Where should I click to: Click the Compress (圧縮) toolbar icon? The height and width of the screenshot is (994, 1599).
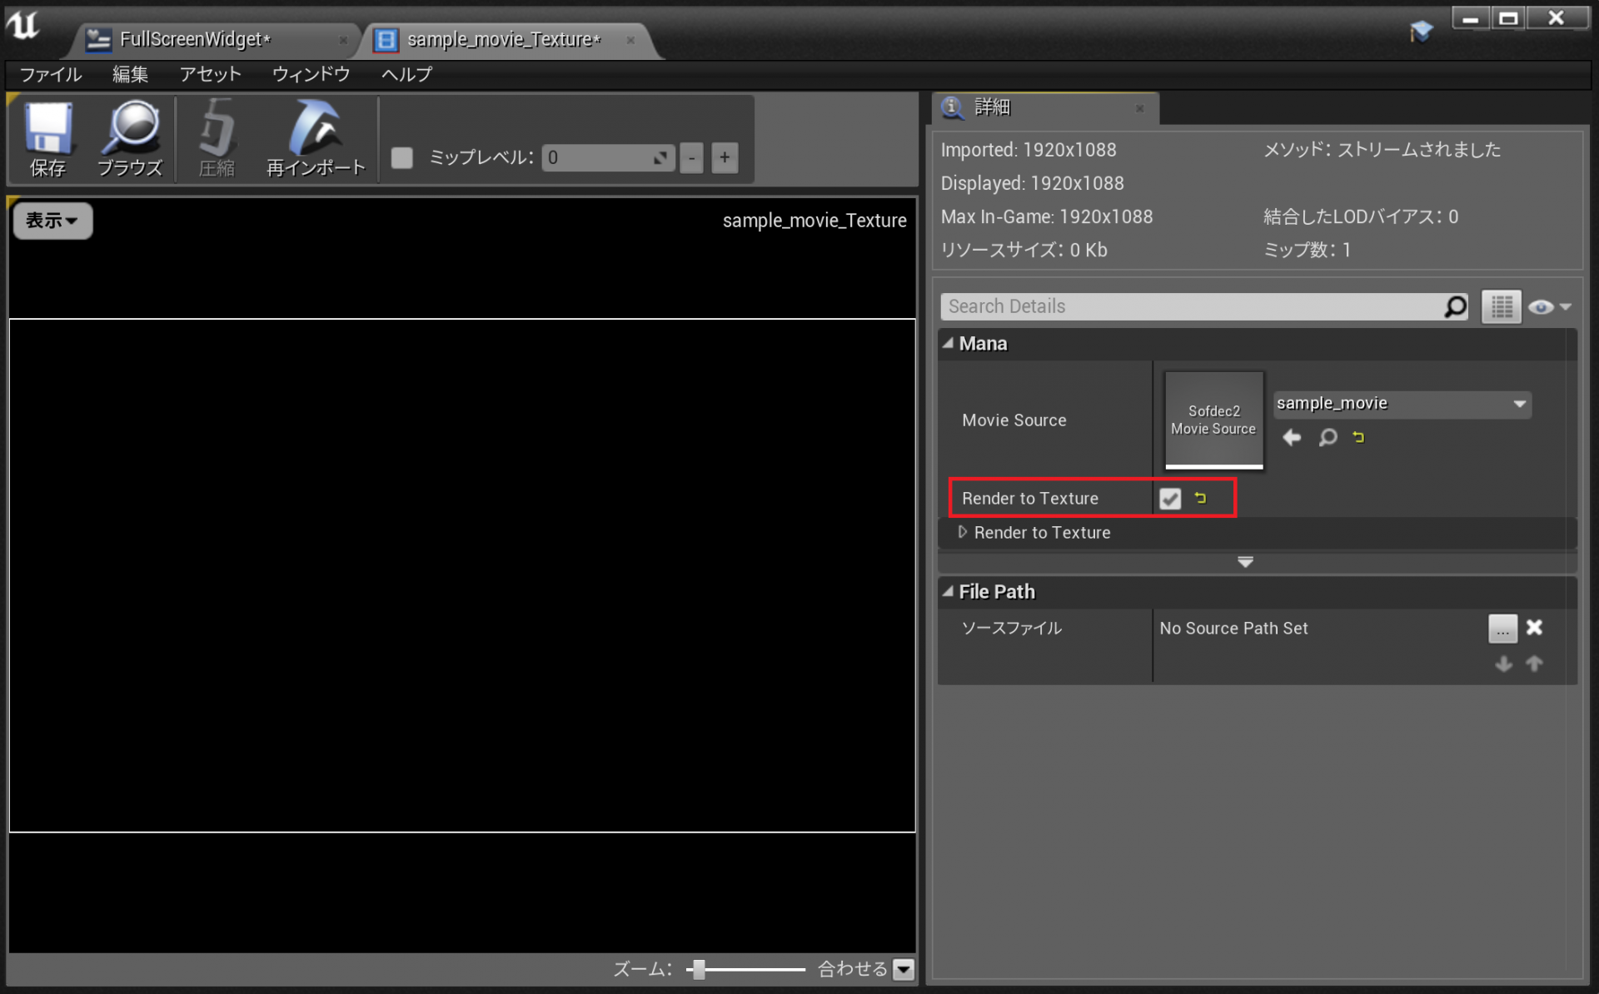pos(217,138)
